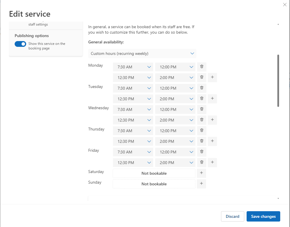Open Wednesday 2:00 PM end time dropdown
The image size is (290, 227).
point(175,120)
